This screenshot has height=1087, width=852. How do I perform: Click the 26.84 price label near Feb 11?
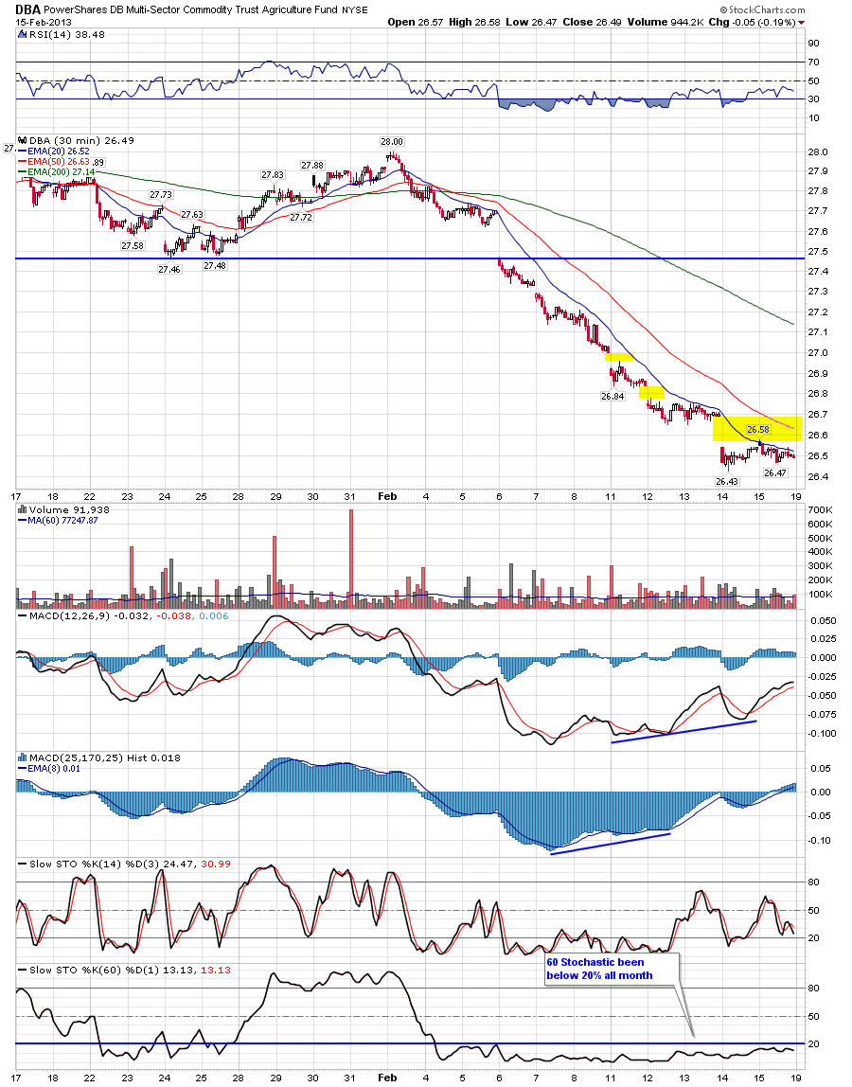pyautogui.click(x=612, y=397)
